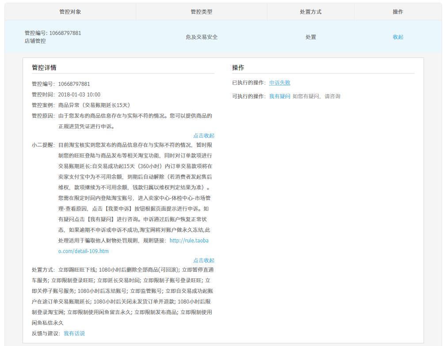This screenshot has height=346, width=443.
Task: Select the 管控对象 column header
Action: [x=70, y=12]
